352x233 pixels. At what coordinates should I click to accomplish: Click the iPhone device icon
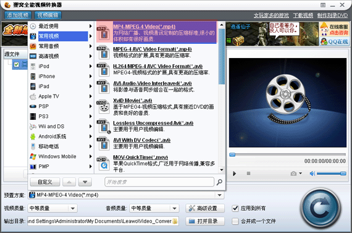click(33, 77)
